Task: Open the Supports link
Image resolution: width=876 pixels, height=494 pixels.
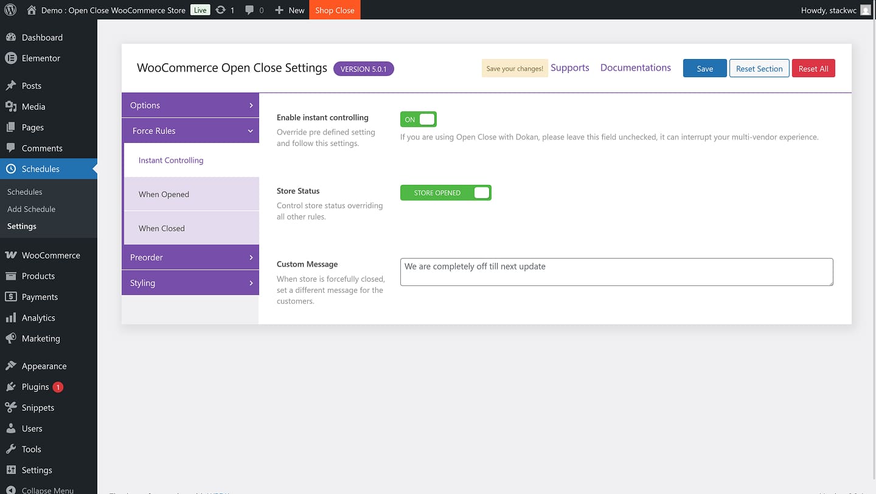Action: (570, 68)
